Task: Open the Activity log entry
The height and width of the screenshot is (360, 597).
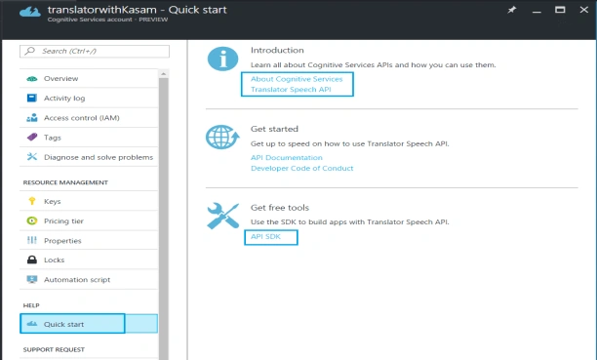Action: pos(89,98)
